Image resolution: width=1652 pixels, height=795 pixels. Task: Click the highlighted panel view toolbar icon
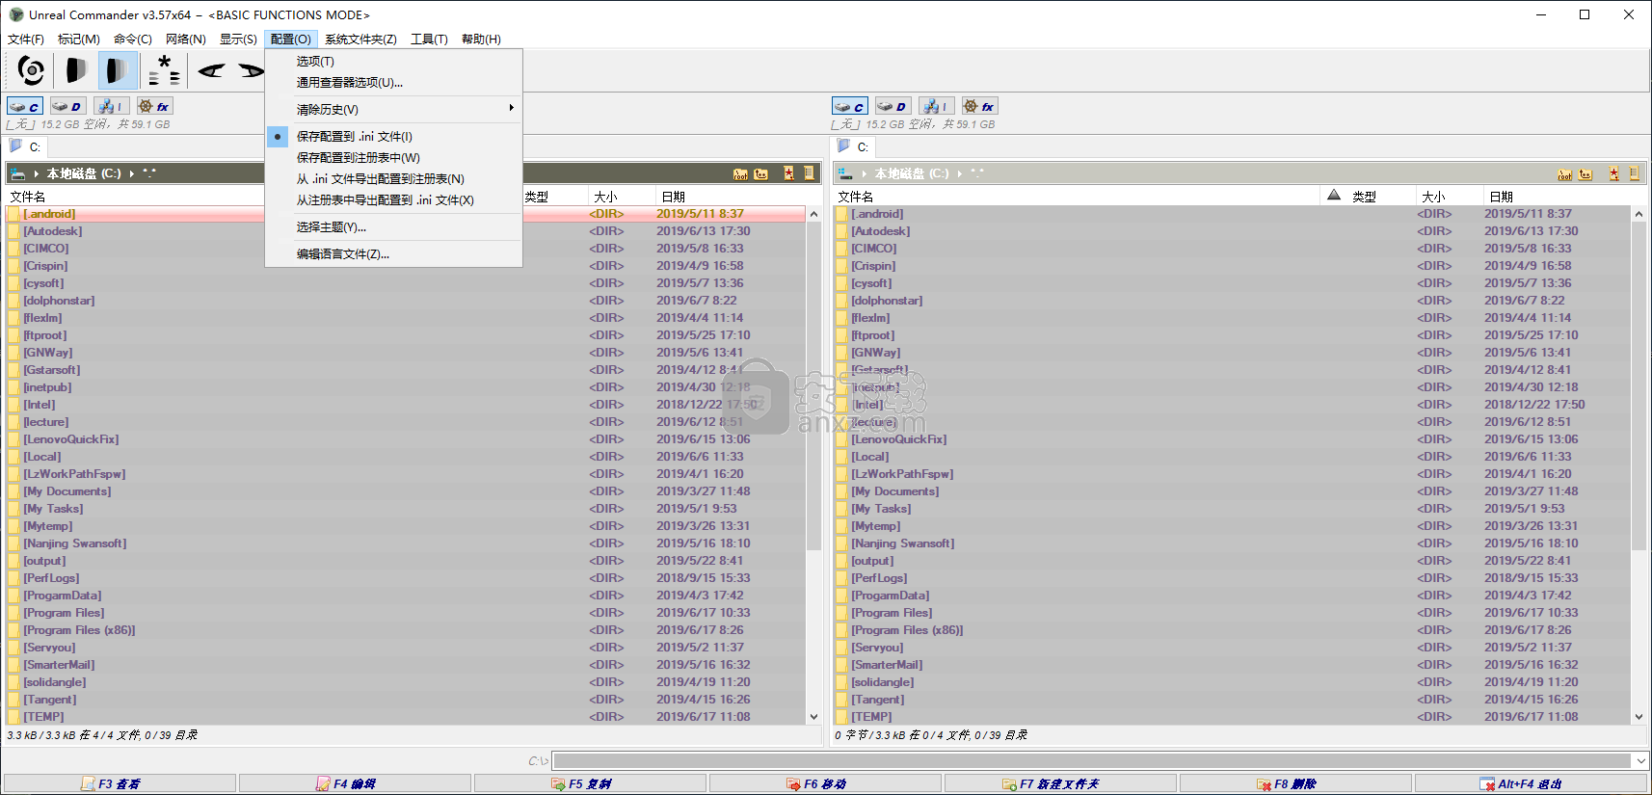point(118,70)
